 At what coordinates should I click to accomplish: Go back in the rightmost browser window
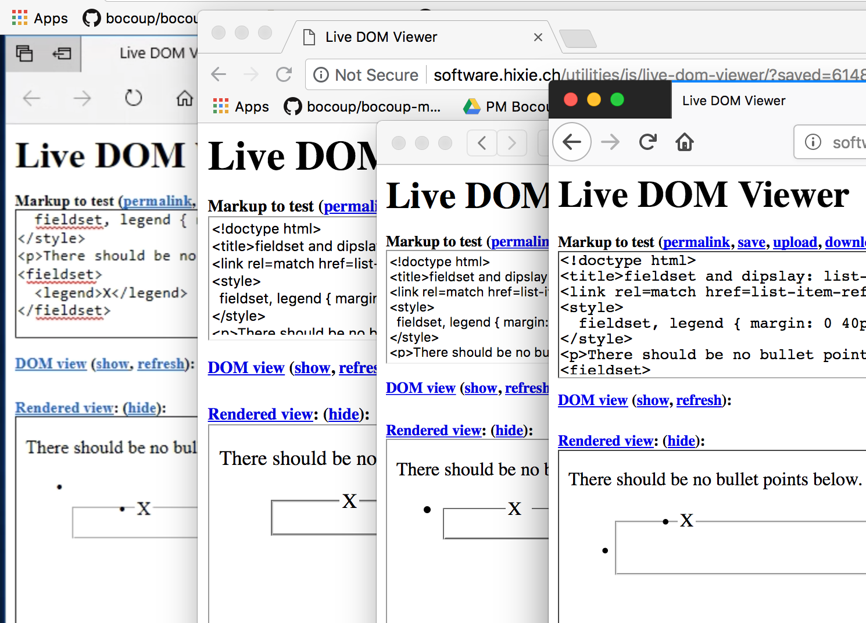click(x=572, y=142)
